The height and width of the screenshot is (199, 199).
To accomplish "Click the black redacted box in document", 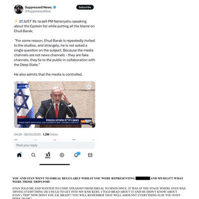I will point(143,179).
